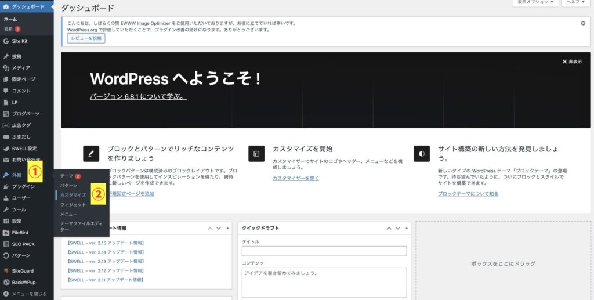594x300 pixels.
Task: Open SWELL ver. 2.11 アップデート情報 link
Action: tap(106, 280)
